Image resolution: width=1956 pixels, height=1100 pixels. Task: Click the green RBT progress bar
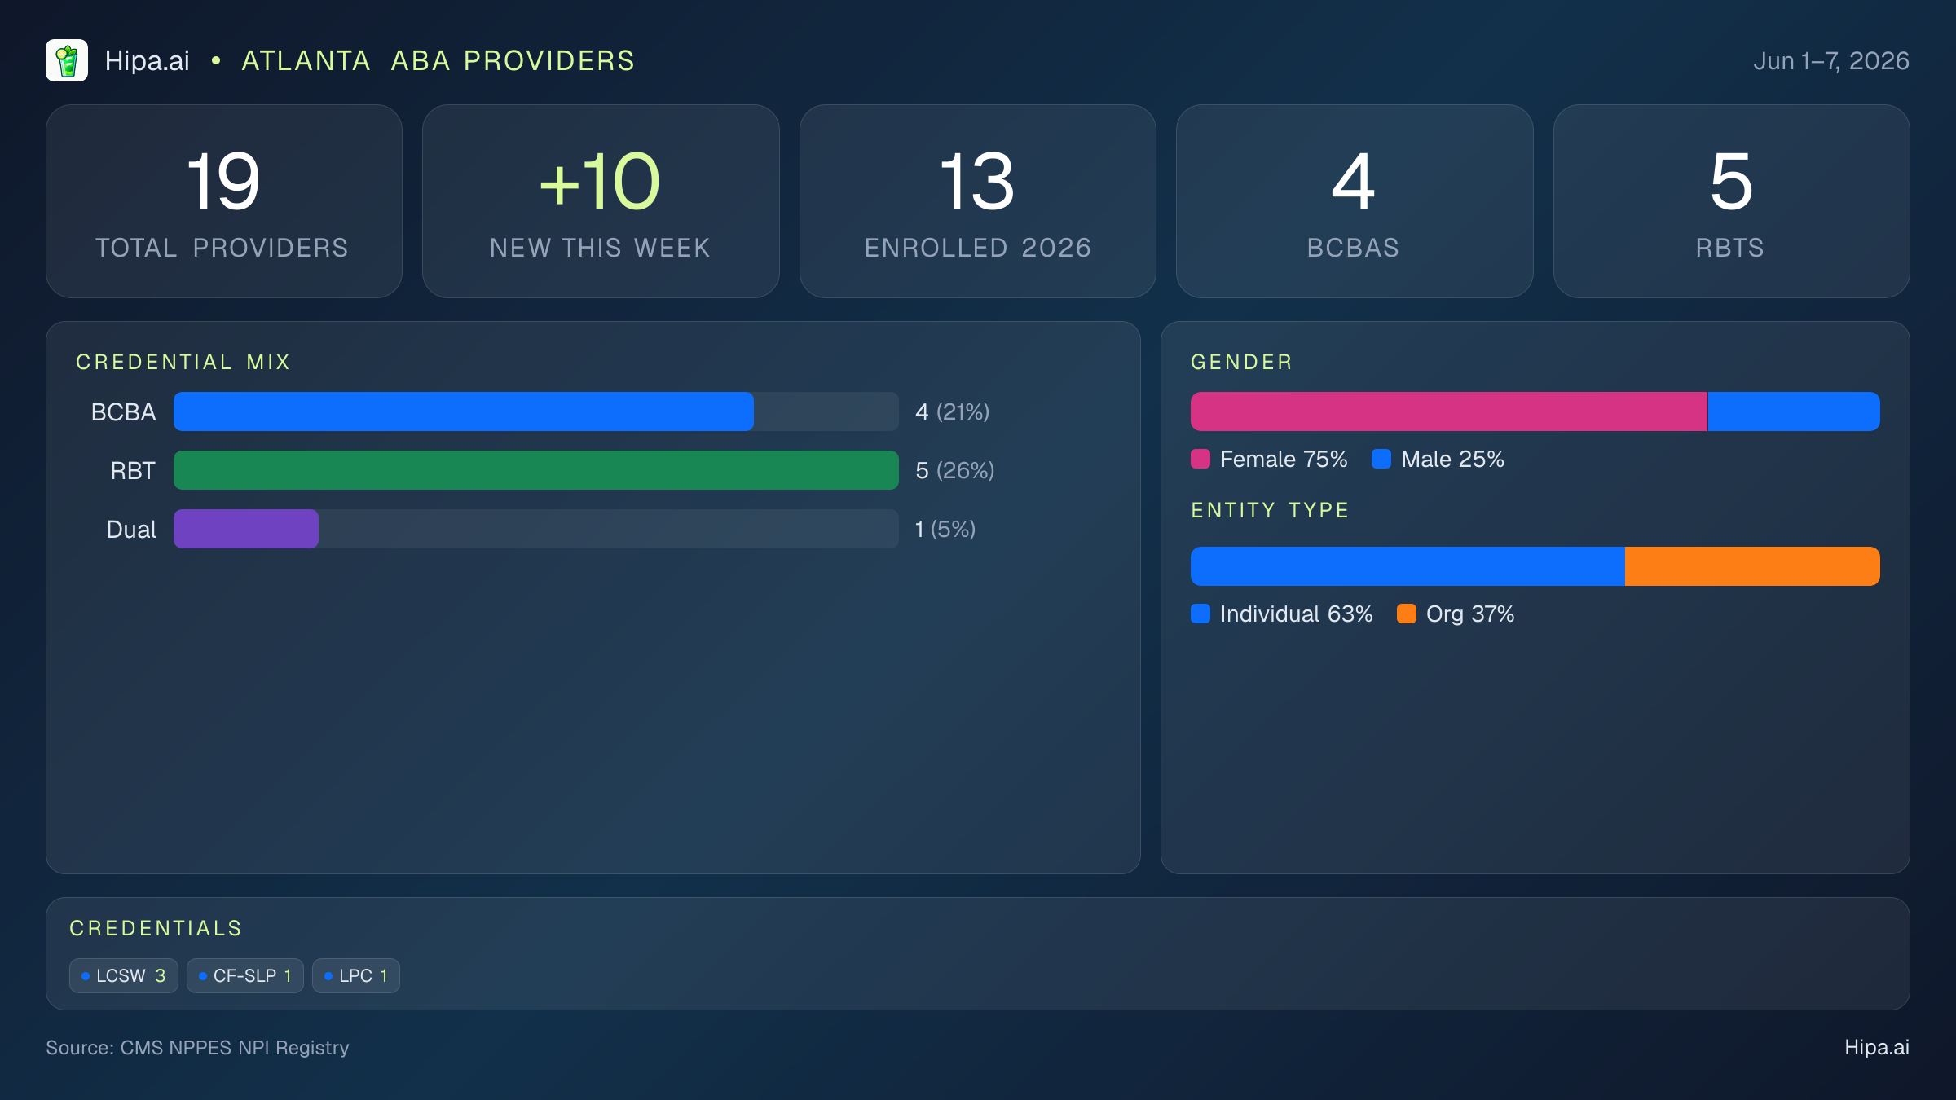click(x=536, y=470)
